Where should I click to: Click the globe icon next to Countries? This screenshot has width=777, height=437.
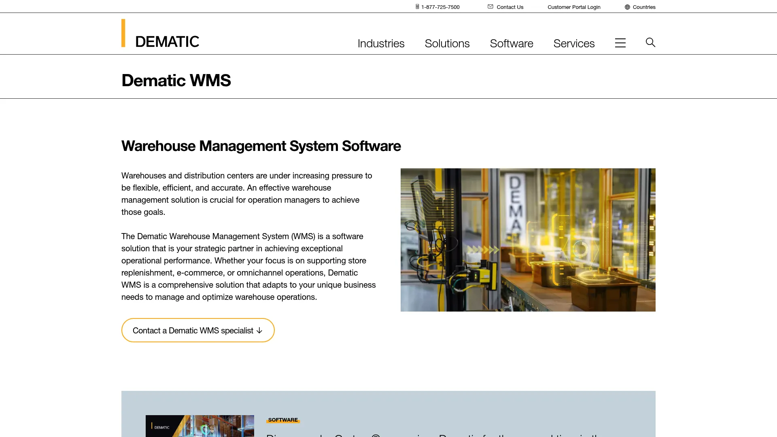[627, 6]
